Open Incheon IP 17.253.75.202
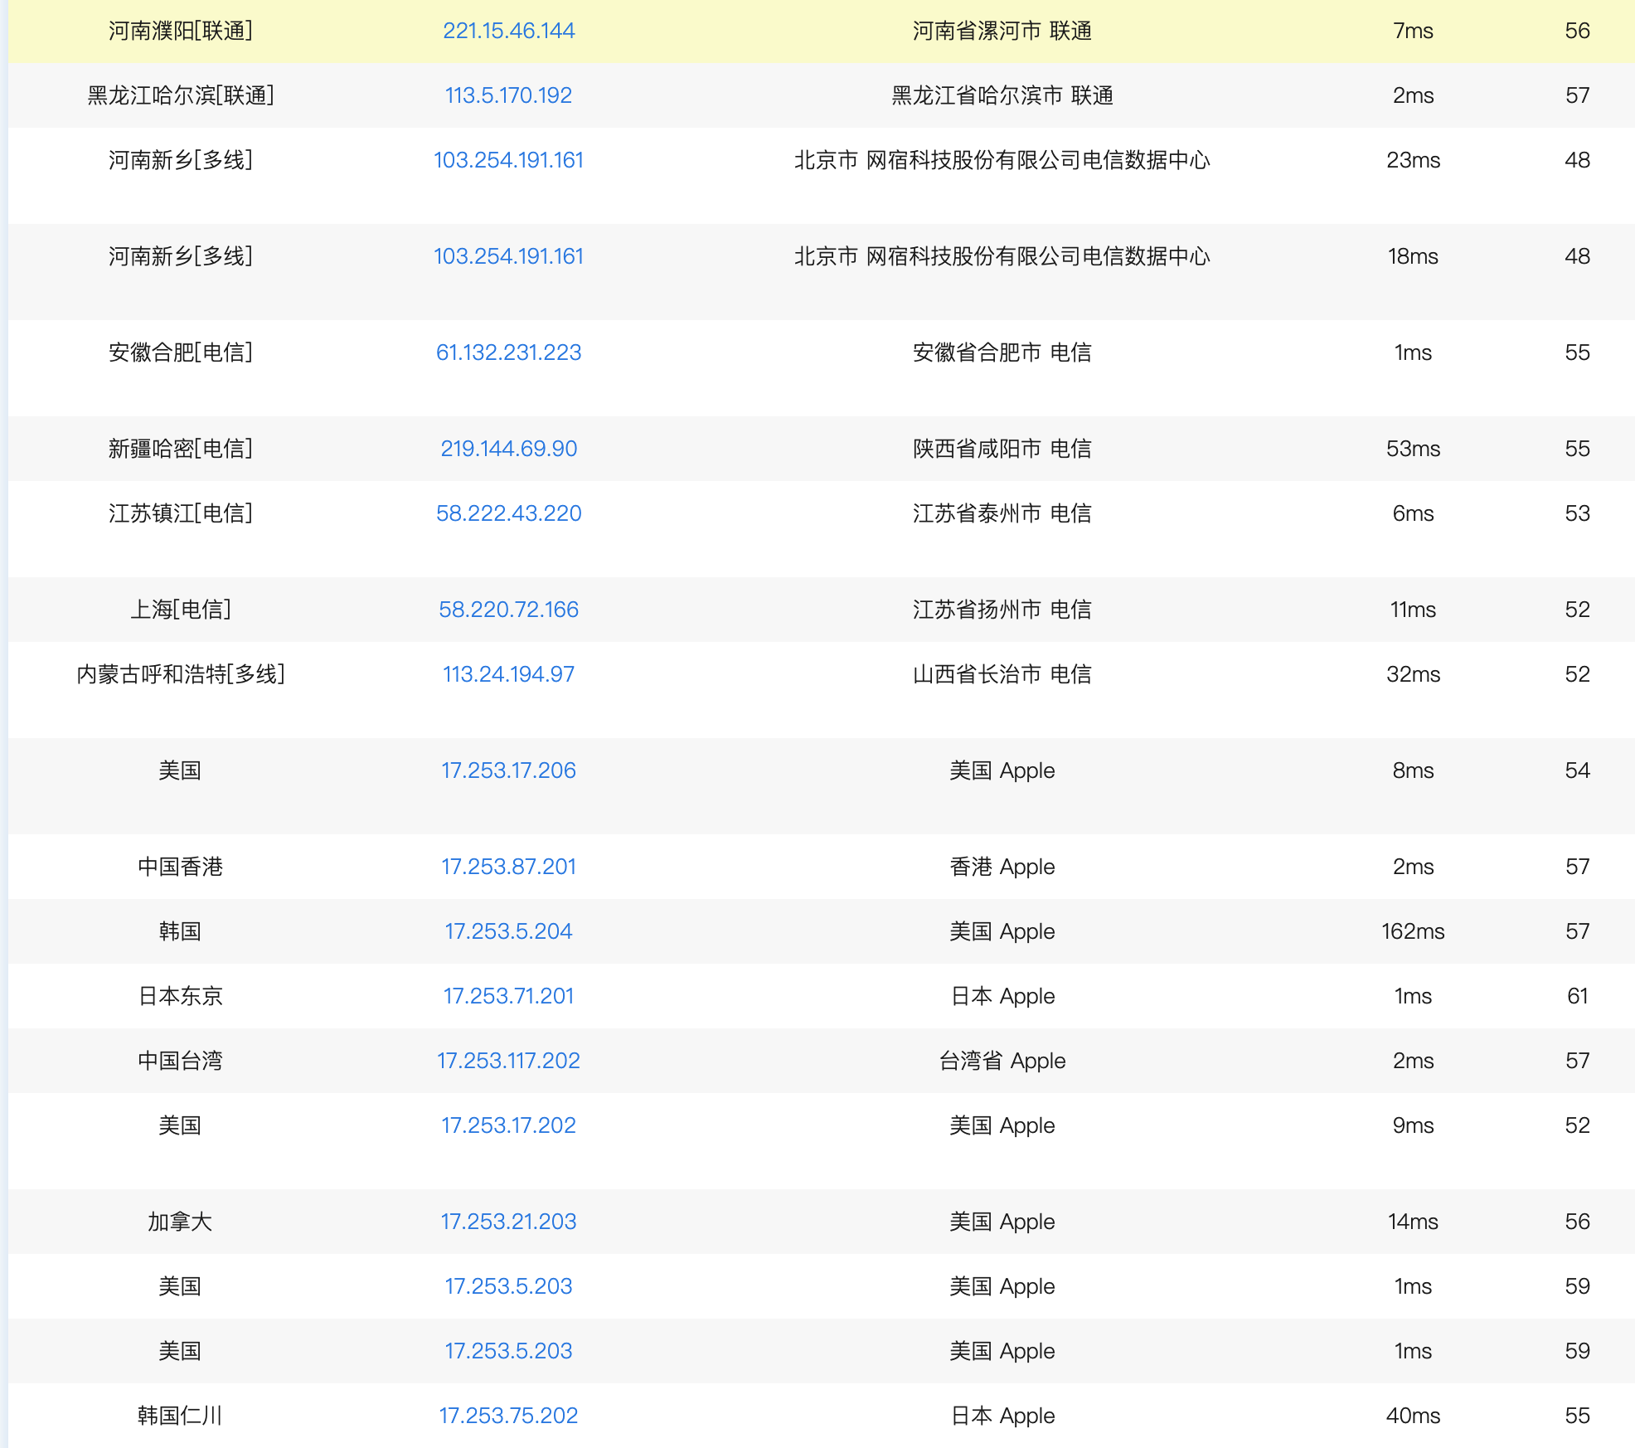 [x=508, y=1416]
